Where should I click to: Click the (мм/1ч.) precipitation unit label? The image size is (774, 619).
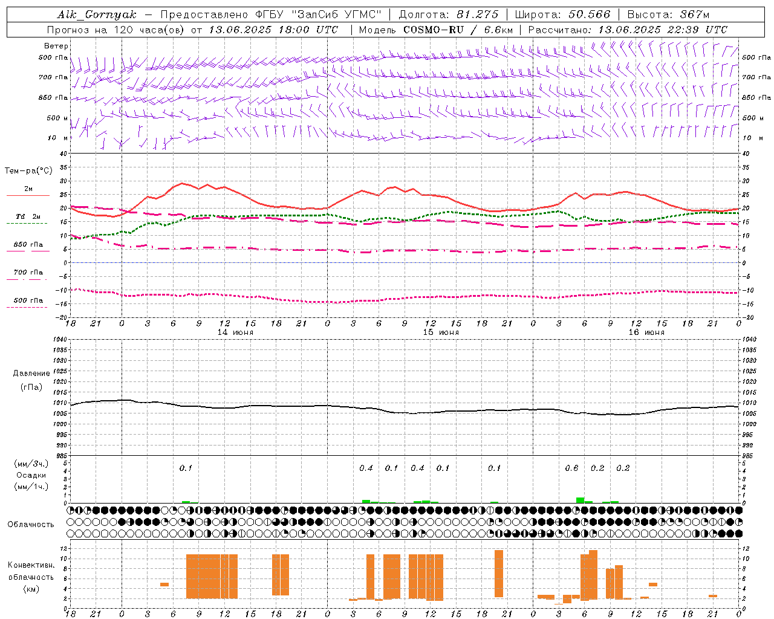point(31,487)
